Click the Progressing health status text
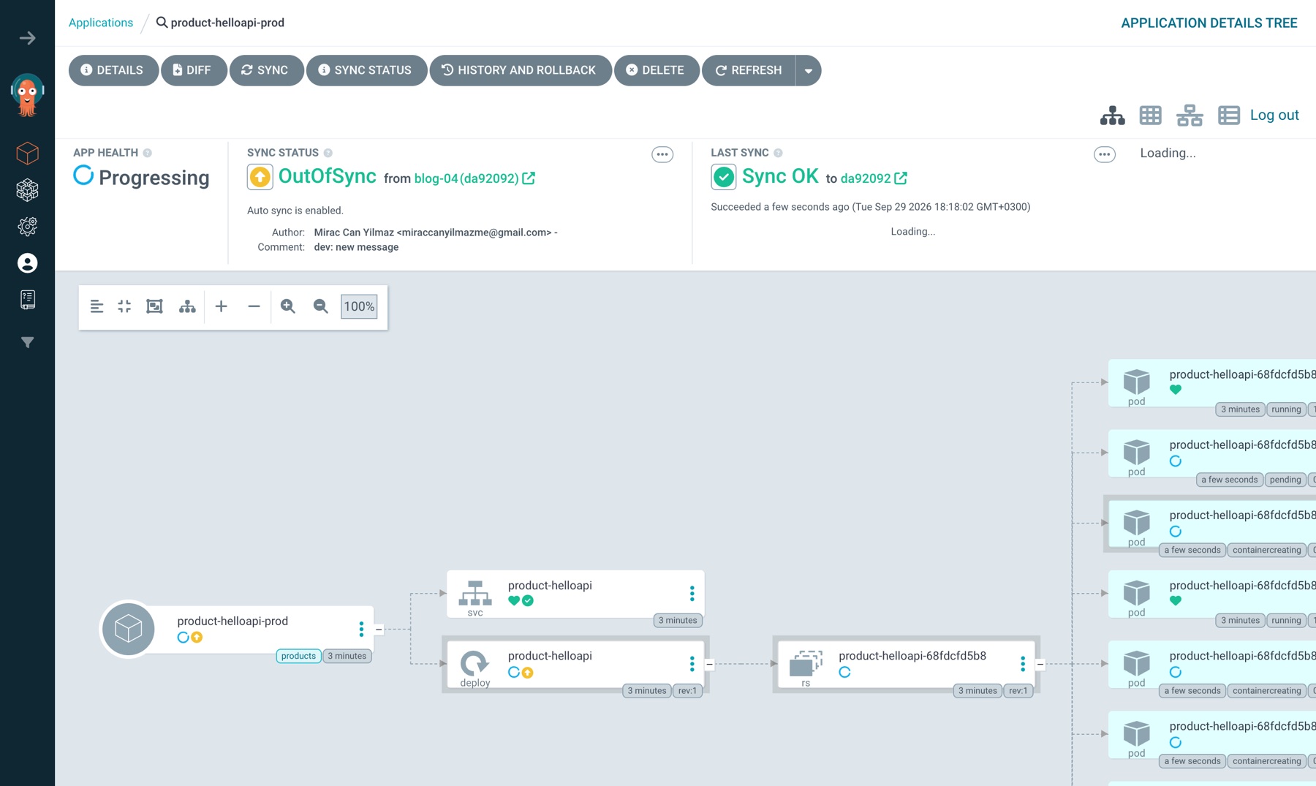 pyautogui.click(x=154, y=178)
